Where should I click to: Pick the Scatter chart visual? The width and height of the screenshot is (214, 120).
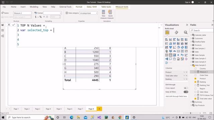point(175,47)
